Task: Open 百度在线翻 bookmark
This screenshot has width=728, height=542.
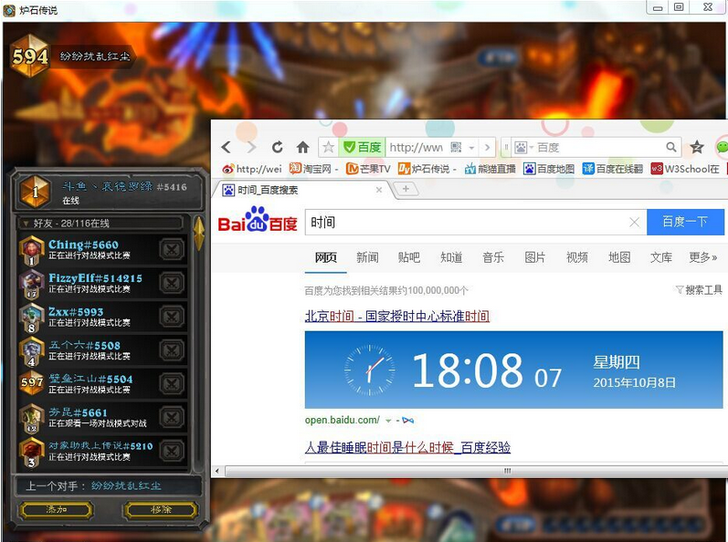Action: (x=613, y=169)
